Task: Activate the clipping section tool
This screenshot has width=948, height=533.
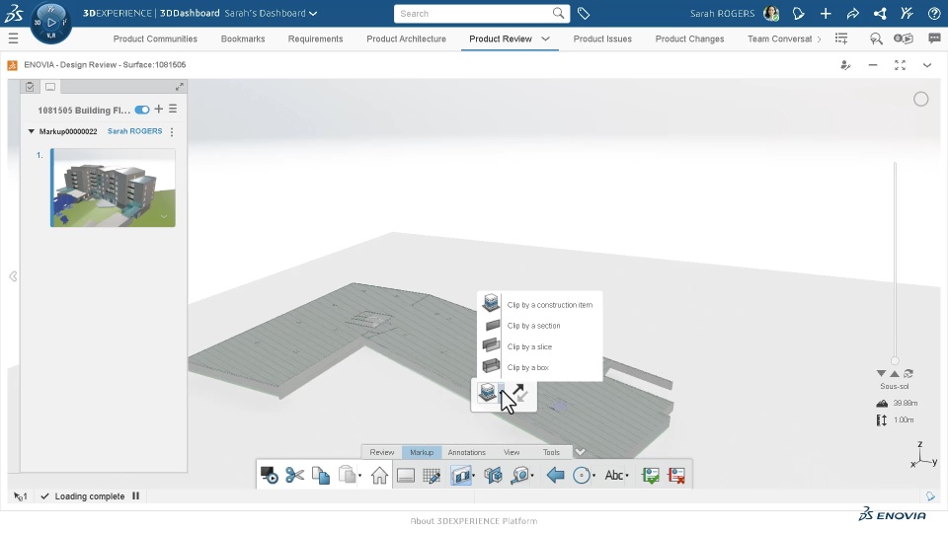Action: pyautogui.click(x=460, y=476)
